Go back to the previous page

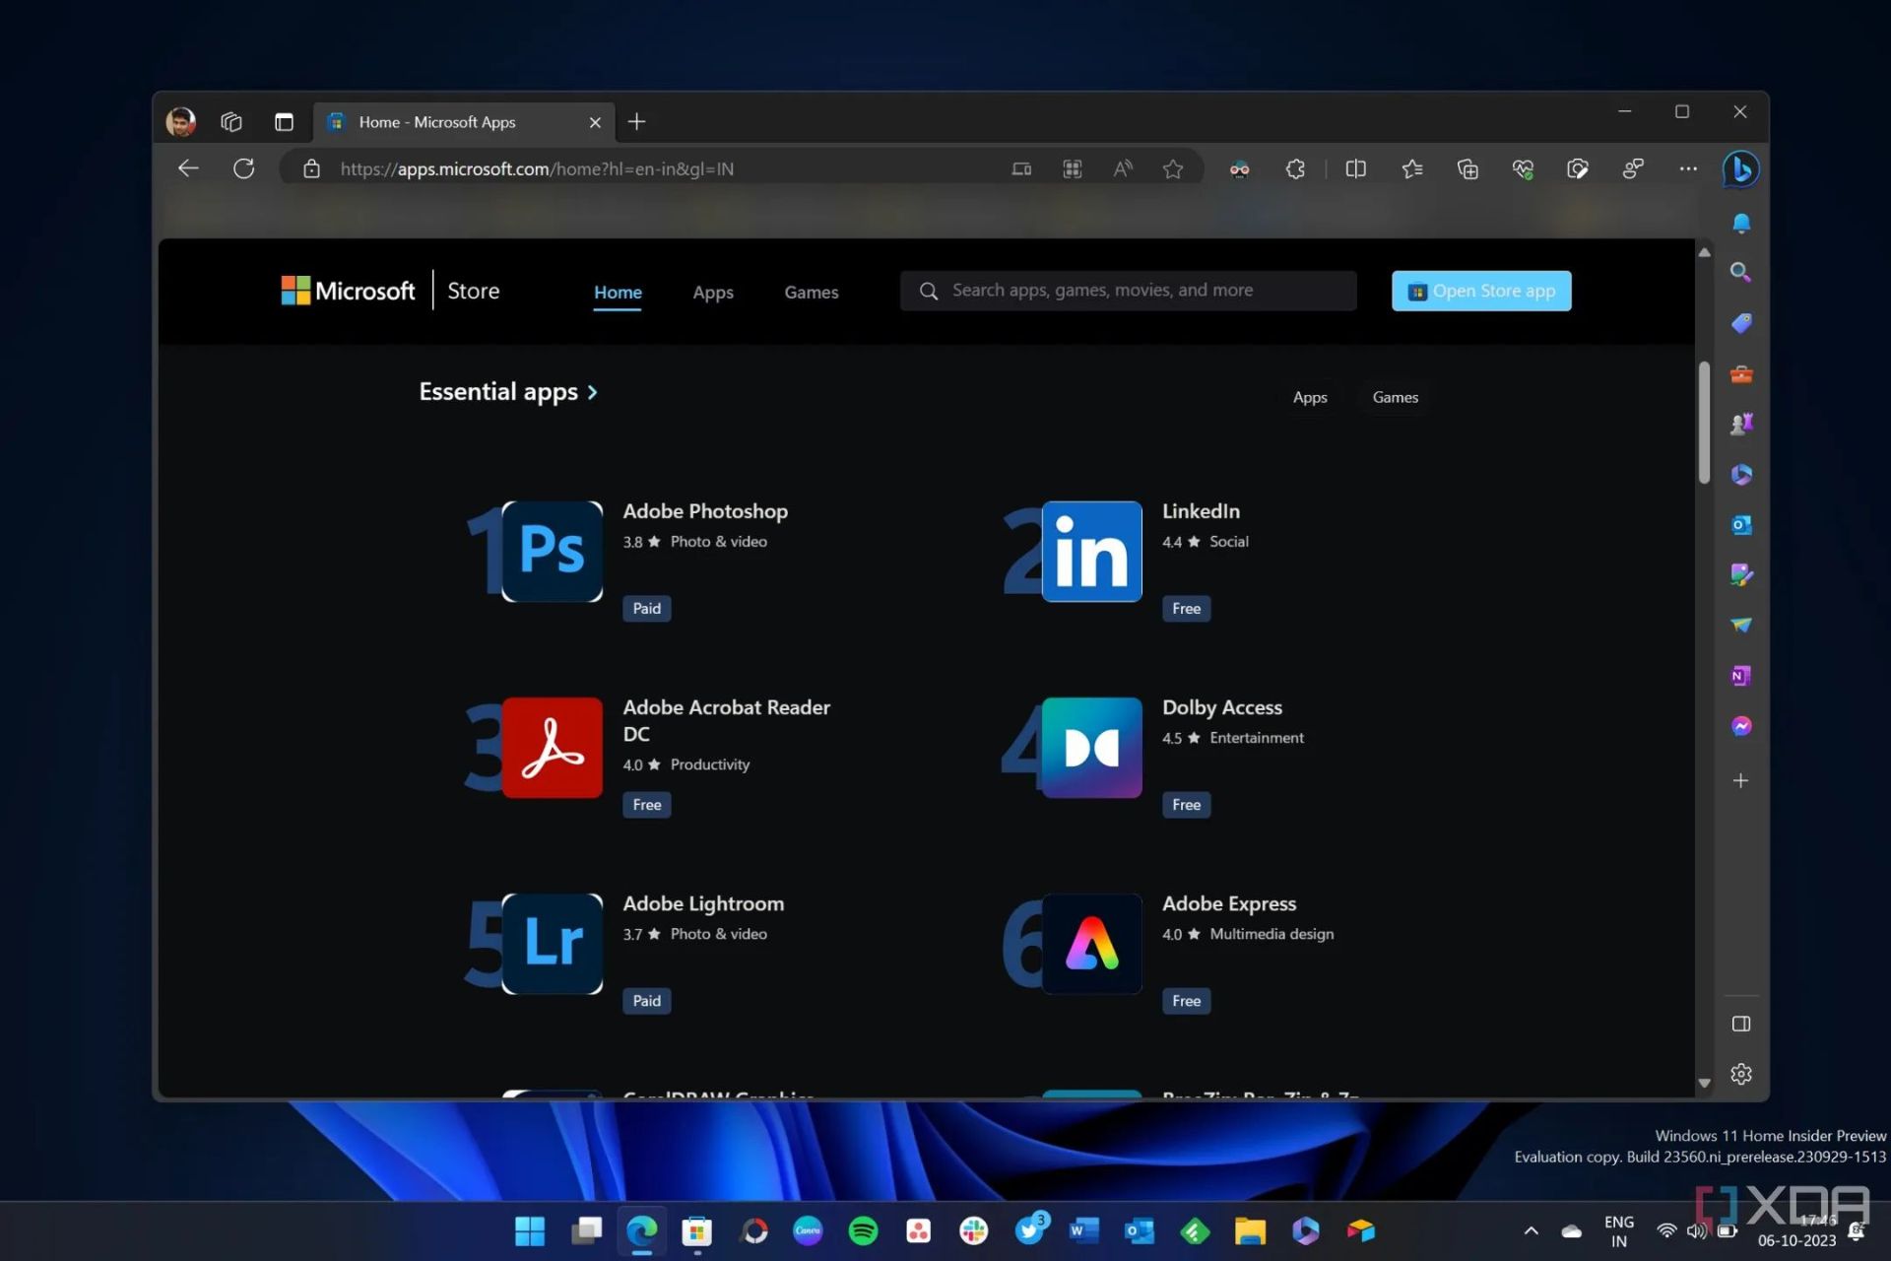[188, 168]
